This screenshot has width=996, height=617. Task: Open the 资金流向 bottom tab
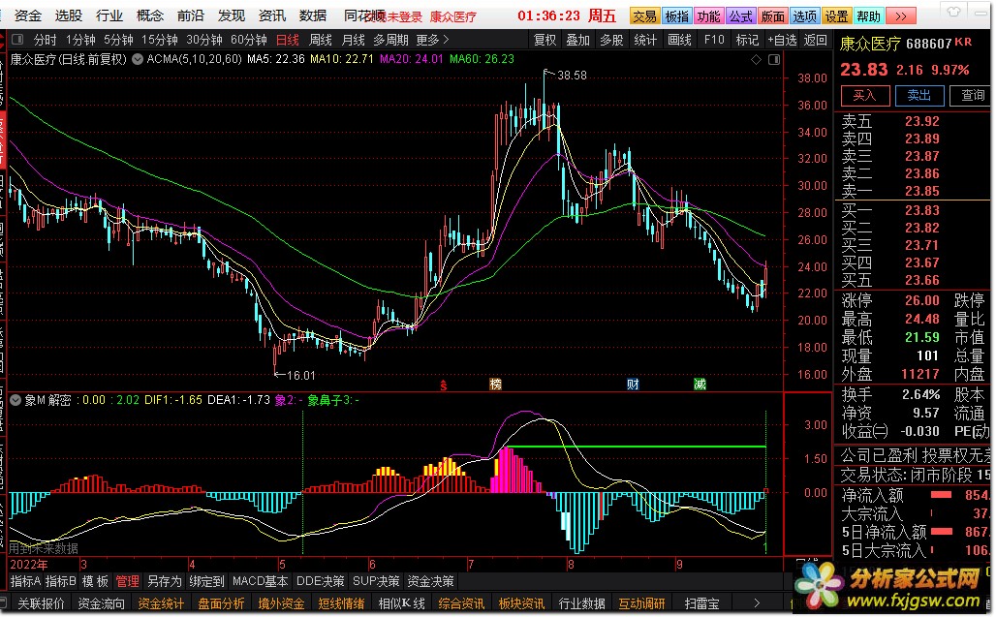pyautogui.click(x=101, y=603)
